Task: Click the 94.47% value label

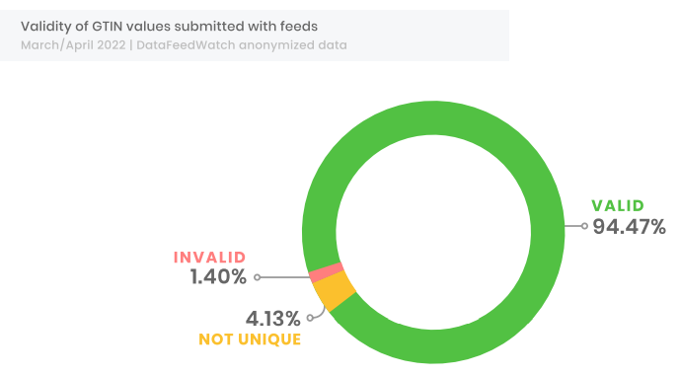Action: pos(630,226)
